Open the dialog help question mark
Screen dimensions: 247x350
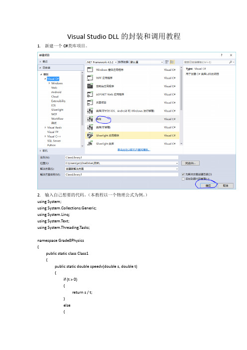(x=222, y=55)
